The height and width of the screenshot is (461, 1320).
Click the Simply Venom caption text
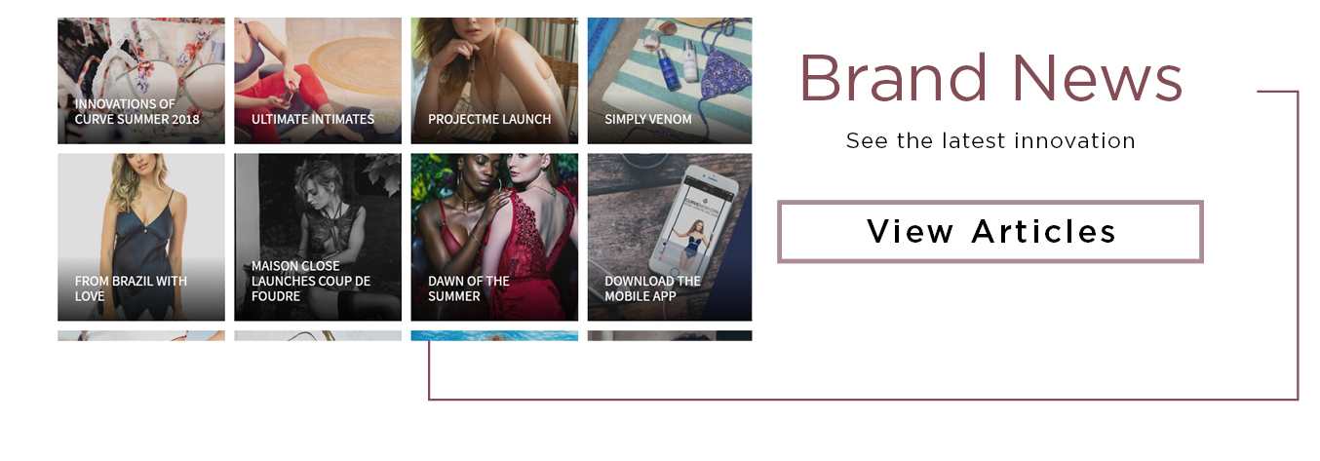[x=648, y=119]
